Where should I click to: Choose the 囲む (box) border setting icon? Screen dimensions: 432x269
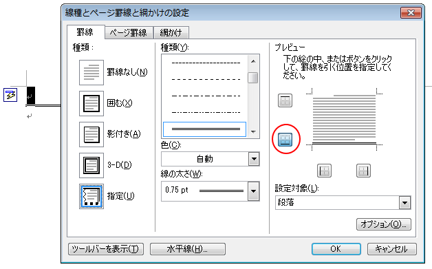(91, 104)
